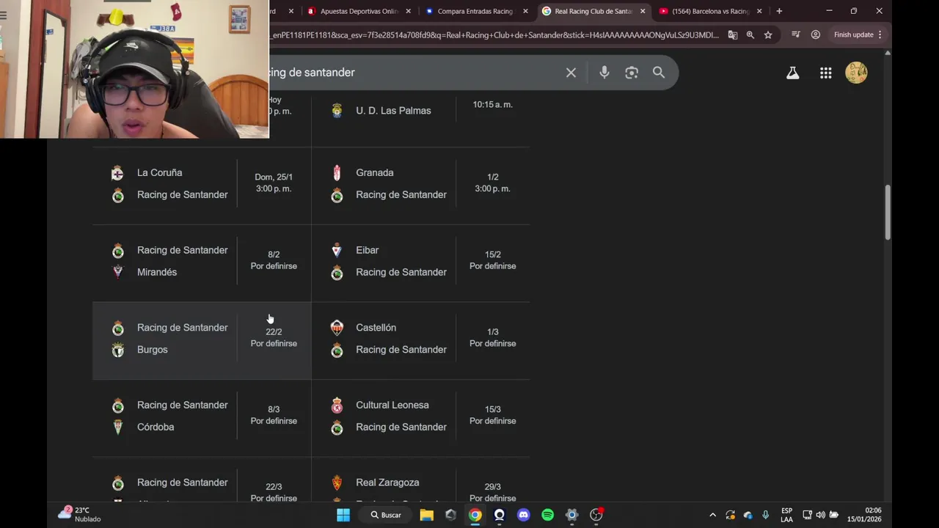Click the weather widget showing 23°C Nublado
Screen dimensions: 939x528
81,515
